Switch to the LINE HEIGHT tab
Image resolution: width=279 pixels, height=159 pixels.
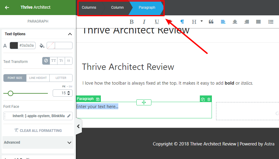pos(38,78)
